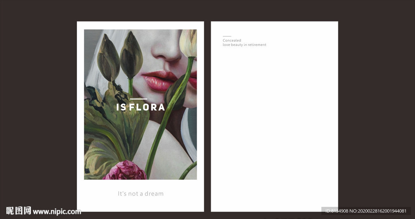Screen dimensions: 415x219
Task: Click the dark background left of cards
Action: tap(39, 105)
